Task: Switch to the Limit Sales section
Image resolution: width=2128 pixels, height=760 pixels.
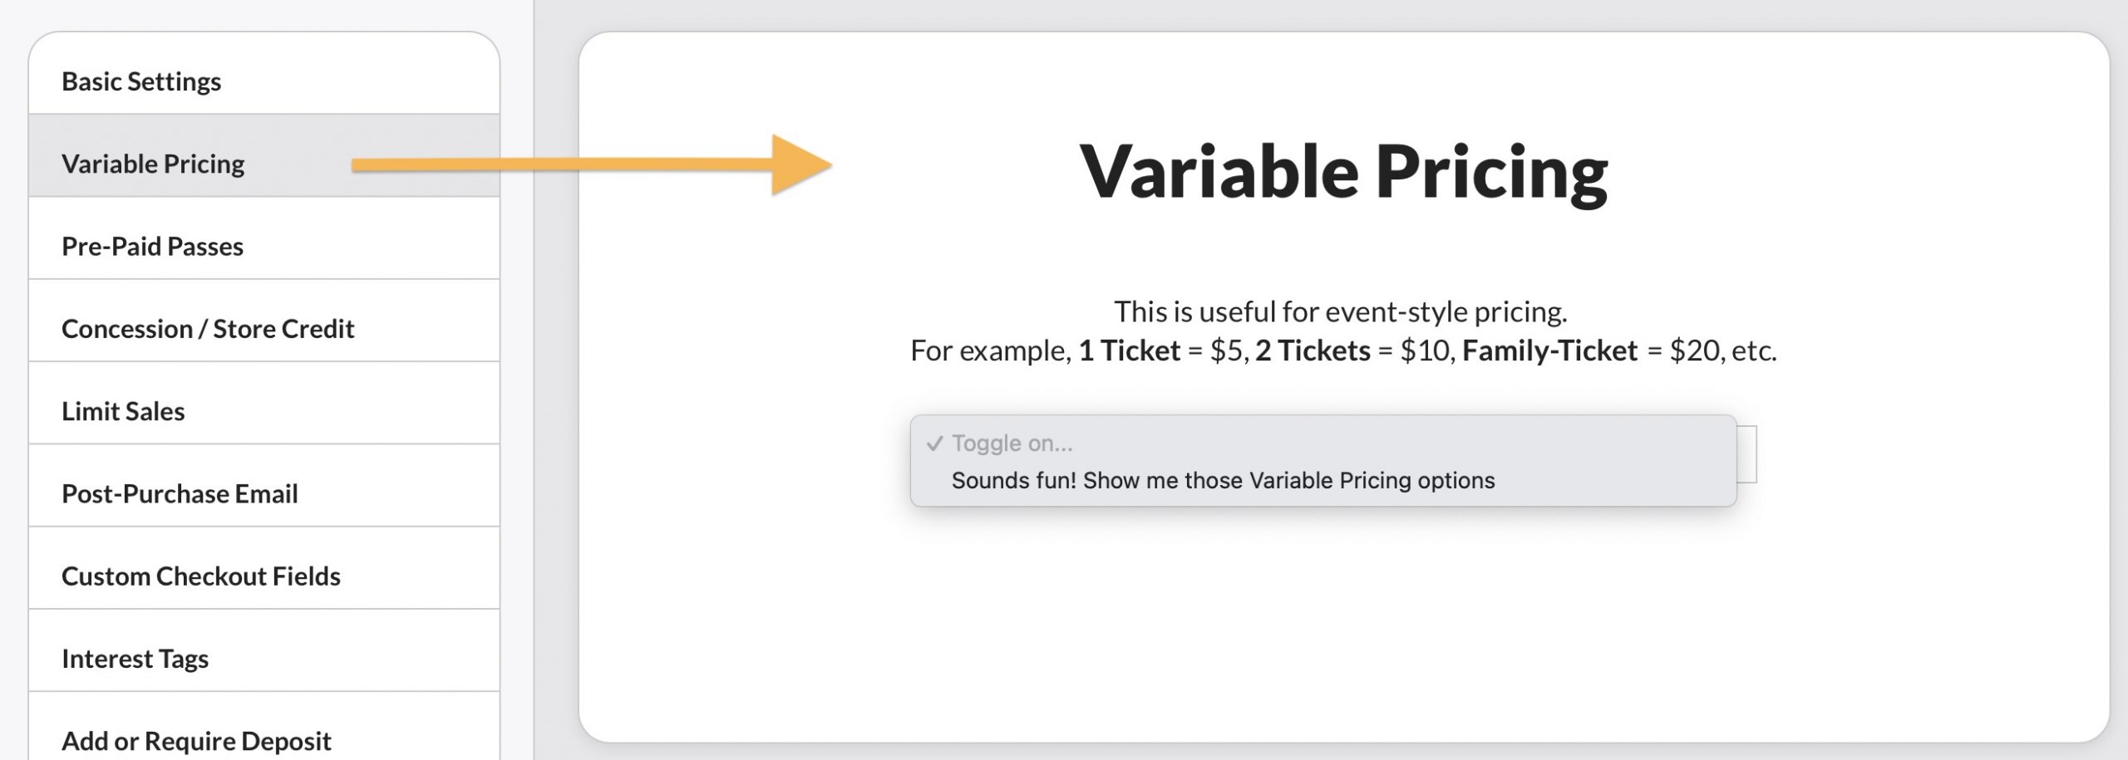Action: [x=123, y=411]
